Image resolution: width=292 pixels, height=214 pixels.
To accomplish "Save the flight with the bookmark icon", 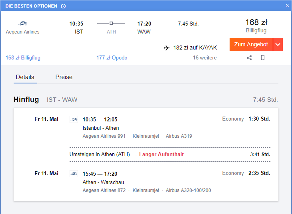I will tap(263, 57).
